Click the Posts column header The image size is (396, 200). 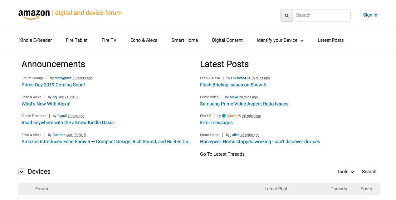366,189
